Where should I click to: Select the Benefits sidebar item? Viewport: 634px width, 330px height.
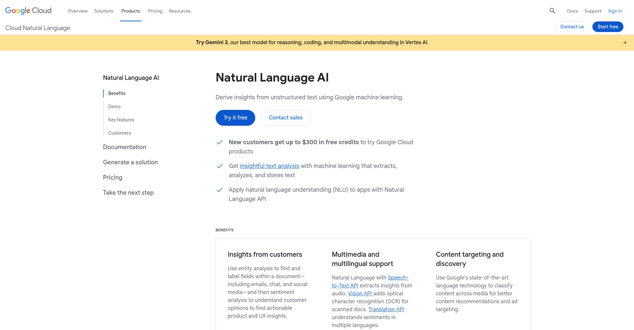tap(117, 93)
